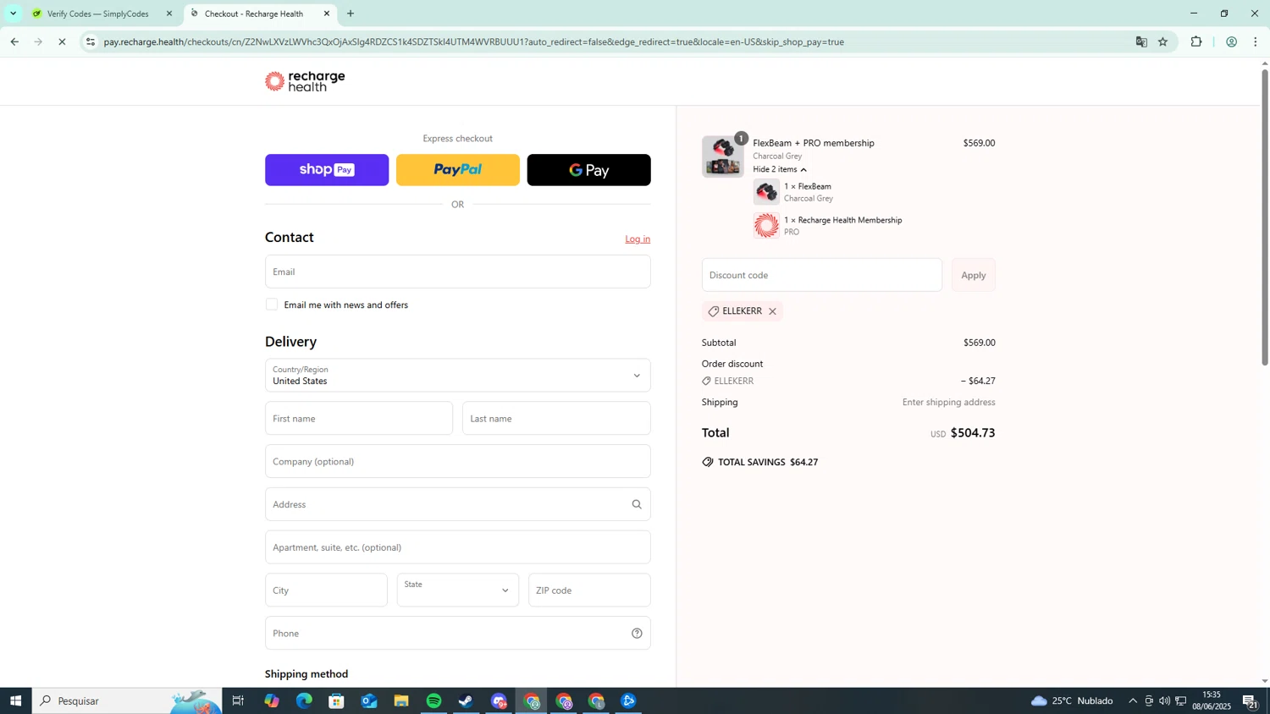Focus the Email input field
Image resolution: width=1270 pixels, height=714 pixels.
coord(458,272)
